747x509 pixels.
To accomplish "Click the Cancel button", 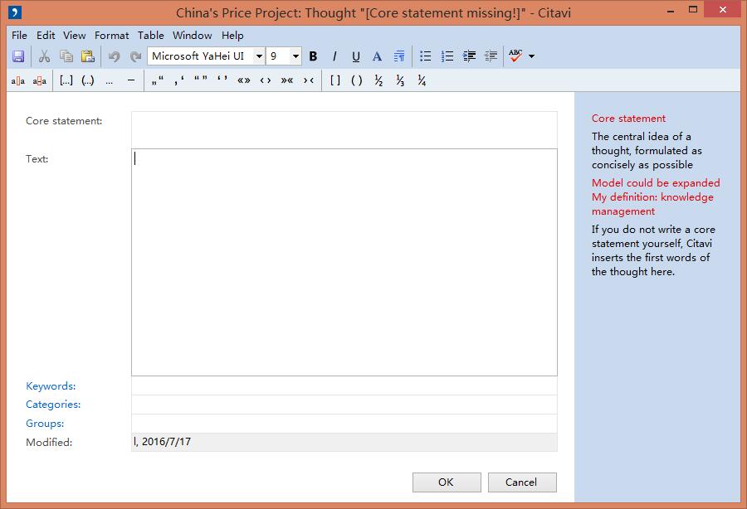I will point(522,482).
